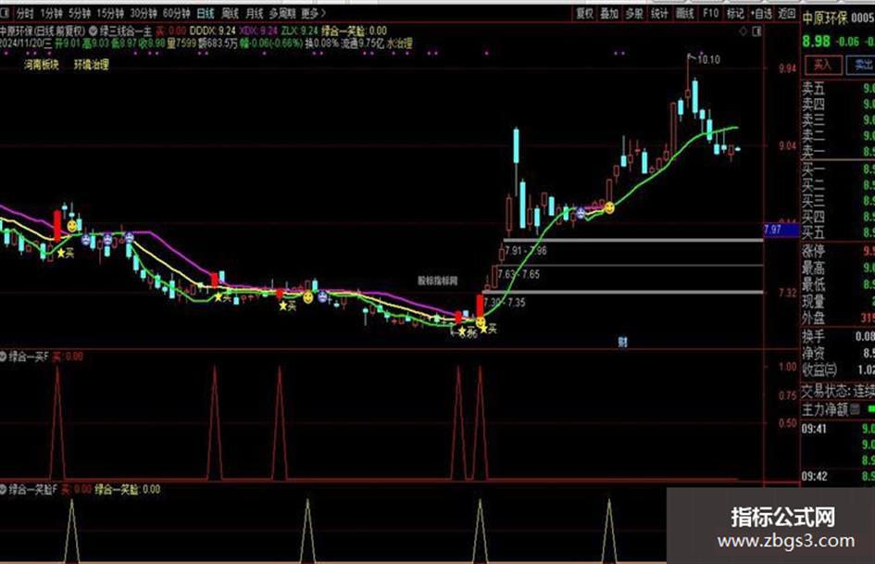Click the panel icon left of 分时
Viewport: 875px width, 564px height.
[x=5, y=12]
